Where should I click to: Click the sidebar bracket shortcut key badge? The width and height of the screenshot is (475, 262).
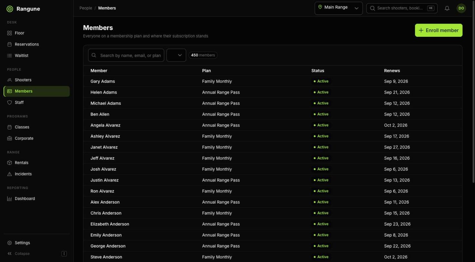click(x=64, y=254)
